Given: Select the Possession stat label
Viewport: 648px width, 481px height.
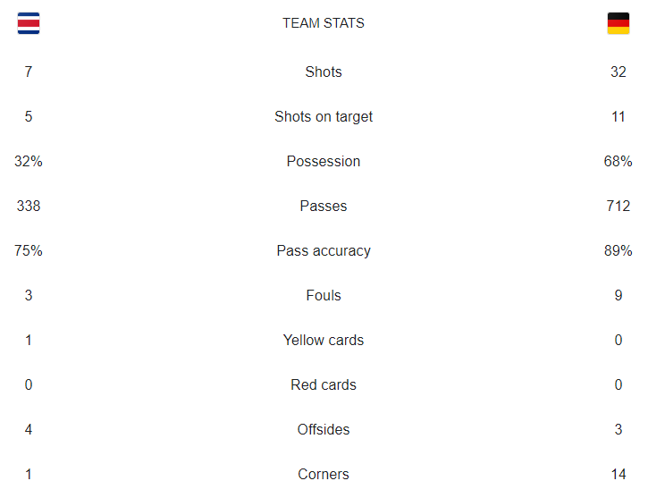Looking at the screenshot, I should coord(324,161).
